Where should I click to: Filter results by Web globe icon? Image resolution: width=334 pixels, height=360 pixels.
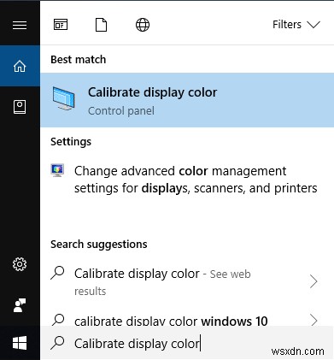tap(143, 25)
